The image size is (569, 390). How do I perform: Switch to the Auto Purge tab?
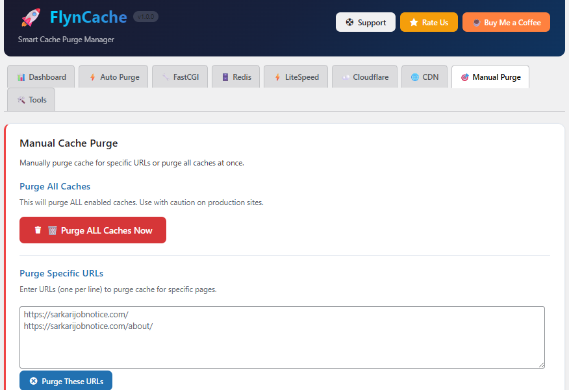(113, 77)
